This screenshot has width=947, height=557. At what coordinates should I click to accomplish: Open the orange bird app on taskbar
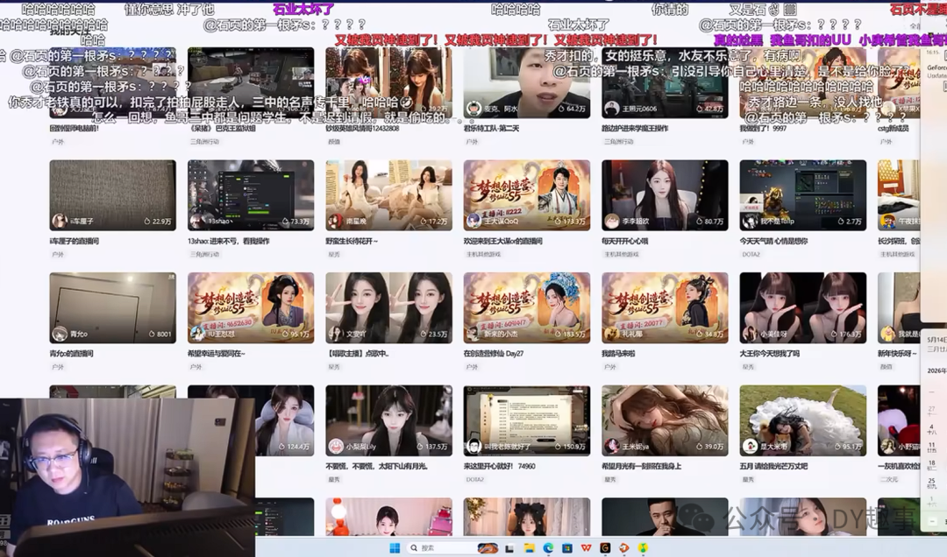tap(624, 548)
